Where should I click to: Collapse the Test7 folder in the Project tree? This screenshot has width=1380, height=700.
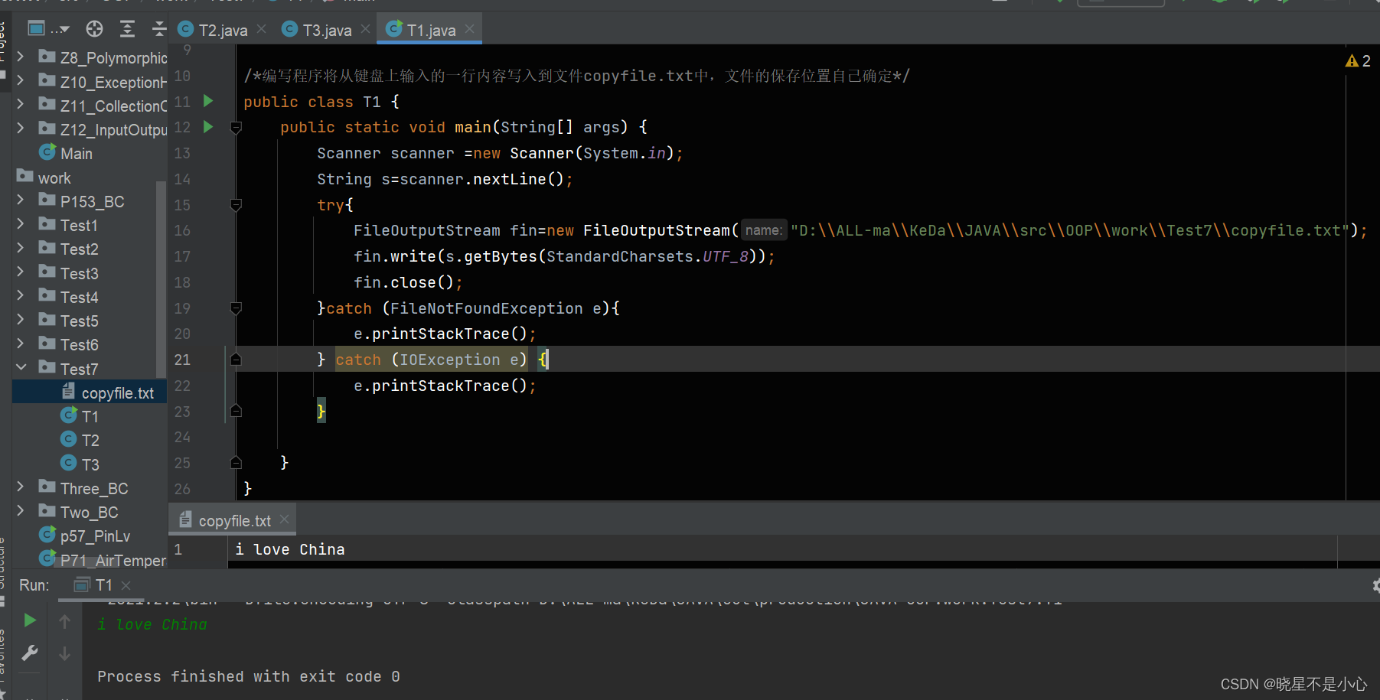click(x=21, y=368)
